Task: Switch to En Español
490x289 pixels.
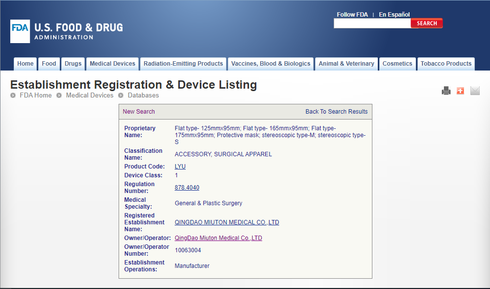Action: point(394,14)
